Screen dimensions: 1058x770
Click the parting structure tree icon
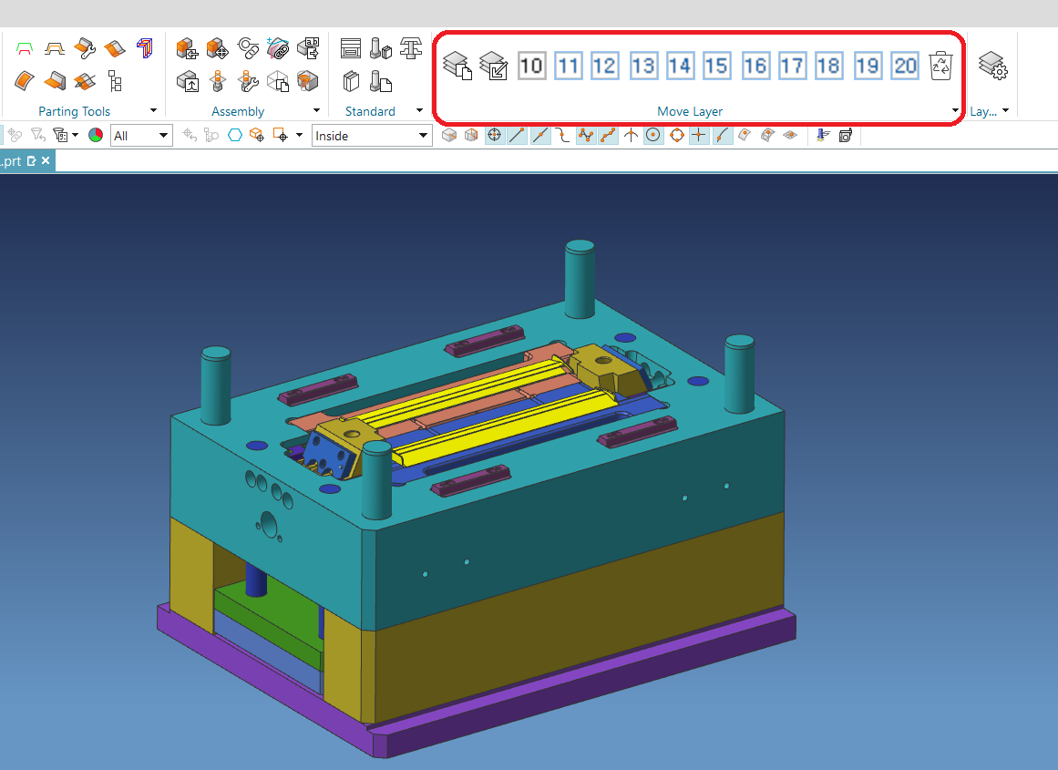tap(115, 81)
